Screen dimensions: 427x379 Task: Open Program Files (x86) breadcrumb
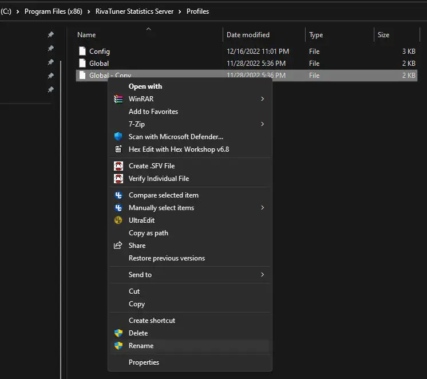coord(53,11)
